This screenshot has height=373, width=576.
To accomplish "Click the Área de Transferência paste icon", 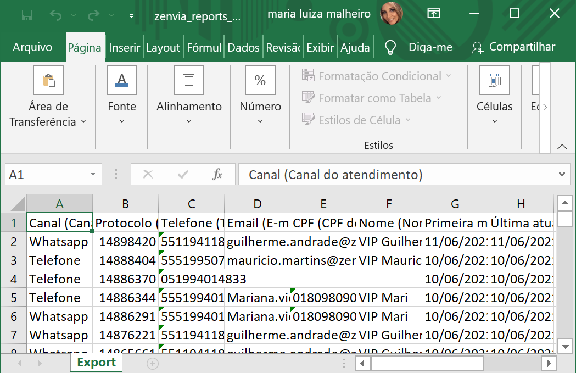I will (48, 80).
